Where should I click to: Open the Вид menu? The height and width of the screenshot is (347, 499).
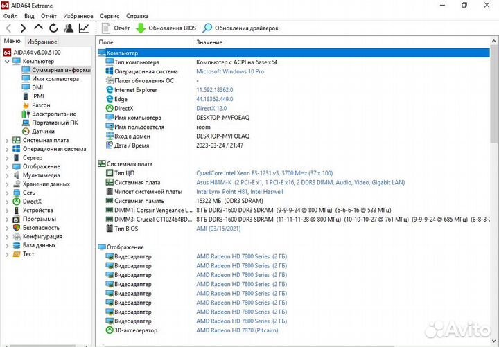[x=29, y=16]
